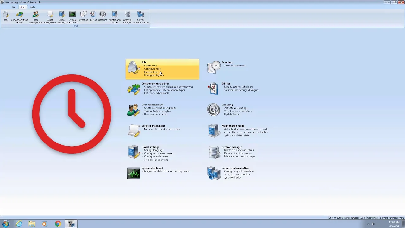Click the Maintenance mode heading
Image resolution: width=405 pixels, height=228 pixels.
(x=233, y=126)
